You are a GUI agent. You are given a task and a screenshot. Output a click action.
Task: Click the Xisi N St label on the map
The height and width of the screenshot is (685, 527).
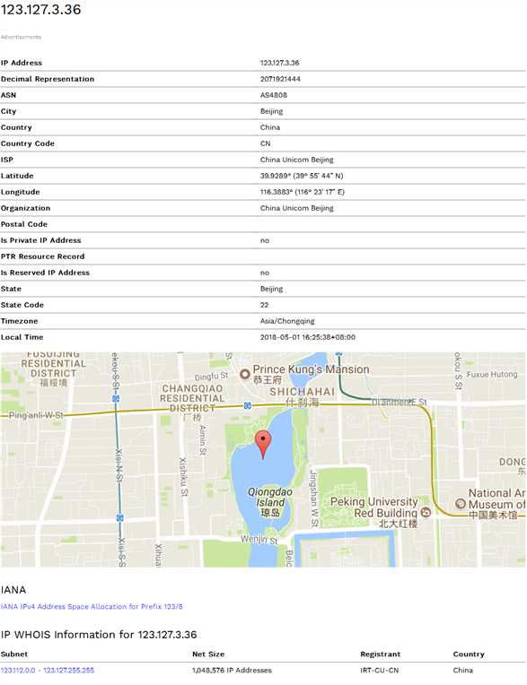point(119,464)
